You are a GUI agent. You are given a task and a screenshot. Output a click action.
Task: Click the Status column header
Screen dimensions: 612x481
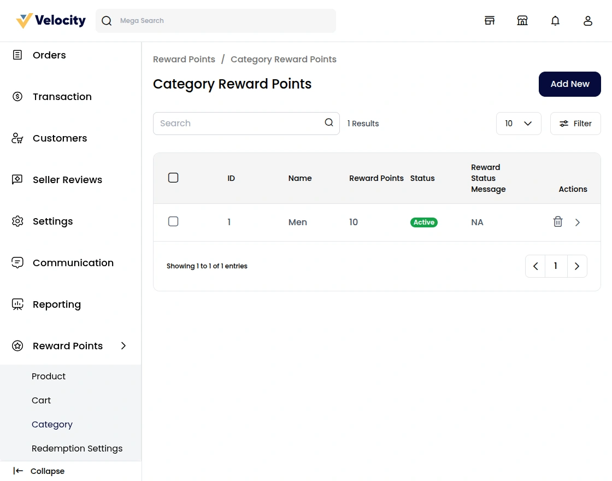pos(422,178)
